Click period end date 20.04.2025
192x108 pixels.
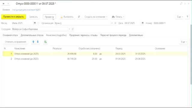pos(140,59)
